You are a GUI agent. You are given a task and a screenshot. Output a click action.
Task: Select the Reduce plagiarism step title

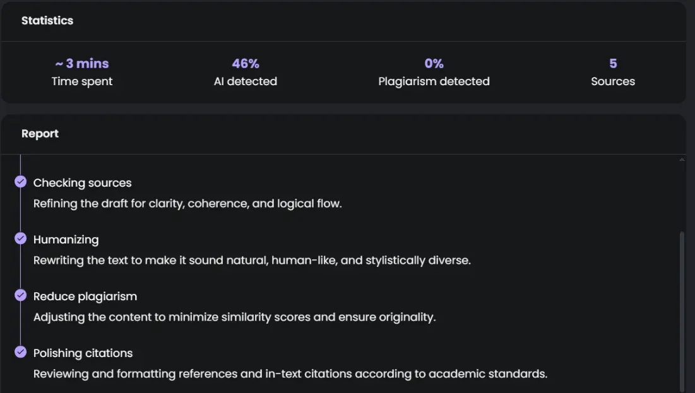click(x=85, y=296)
